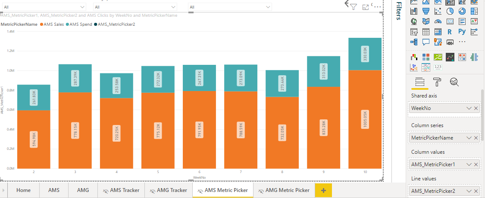This screenshot has width=485, height=198.
Task: Click AMS_MetricPicker2 legend item
Action: point(114,24)
